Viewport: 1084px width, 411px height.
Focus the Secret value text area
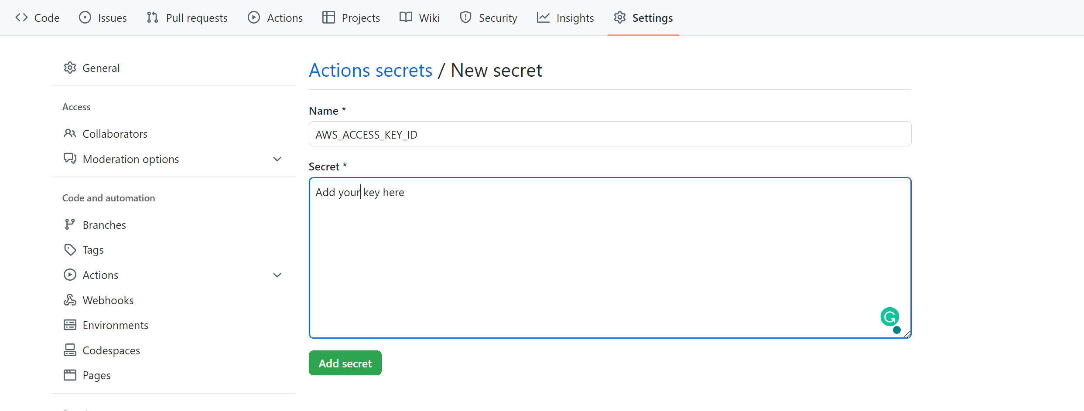609,257
